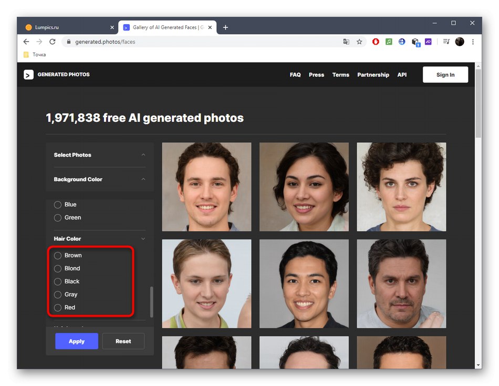Bookmark this page with the star icon
499x386 pixels.
[359, 41]
